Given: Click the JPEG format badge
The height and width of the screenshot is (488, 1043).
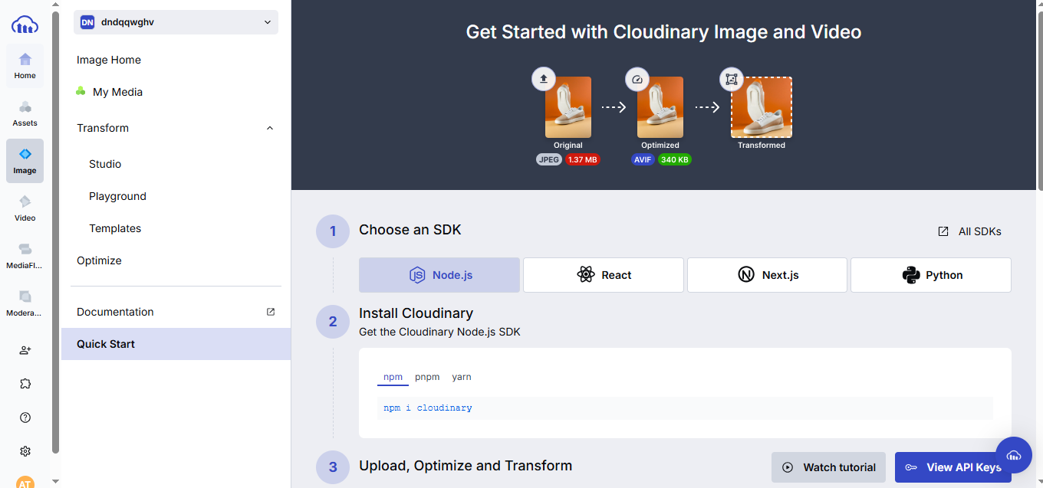Looking at the screenshot, I should pos(549,159).
